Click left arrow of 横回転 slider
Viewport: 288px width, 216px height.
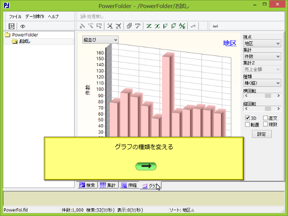point(246,96)
